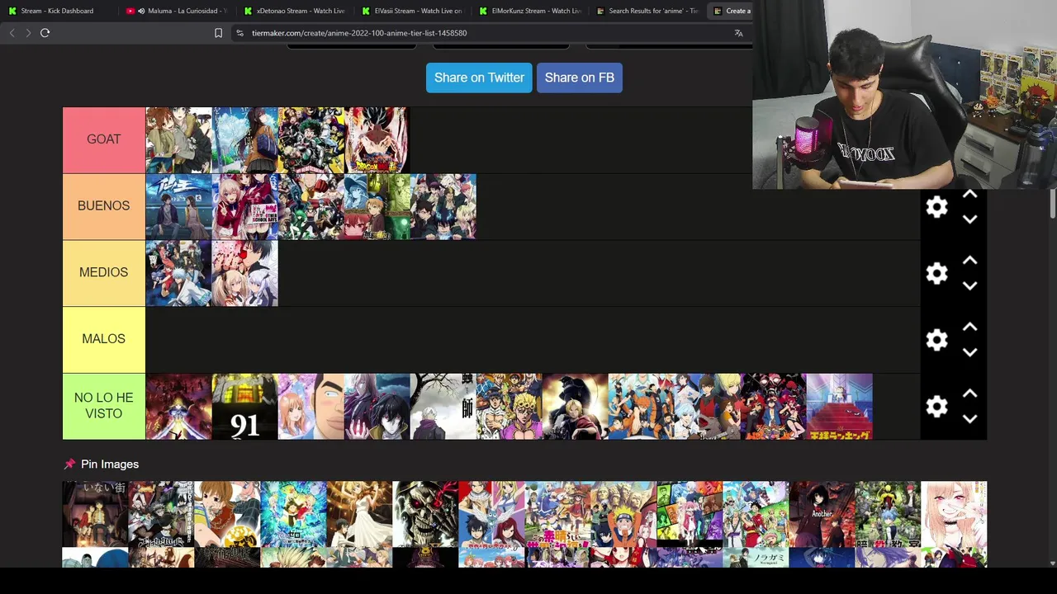The image size is (1057, 594).
Task: Pick Ranking of Kings red staircase image
Action: point(840,407)
